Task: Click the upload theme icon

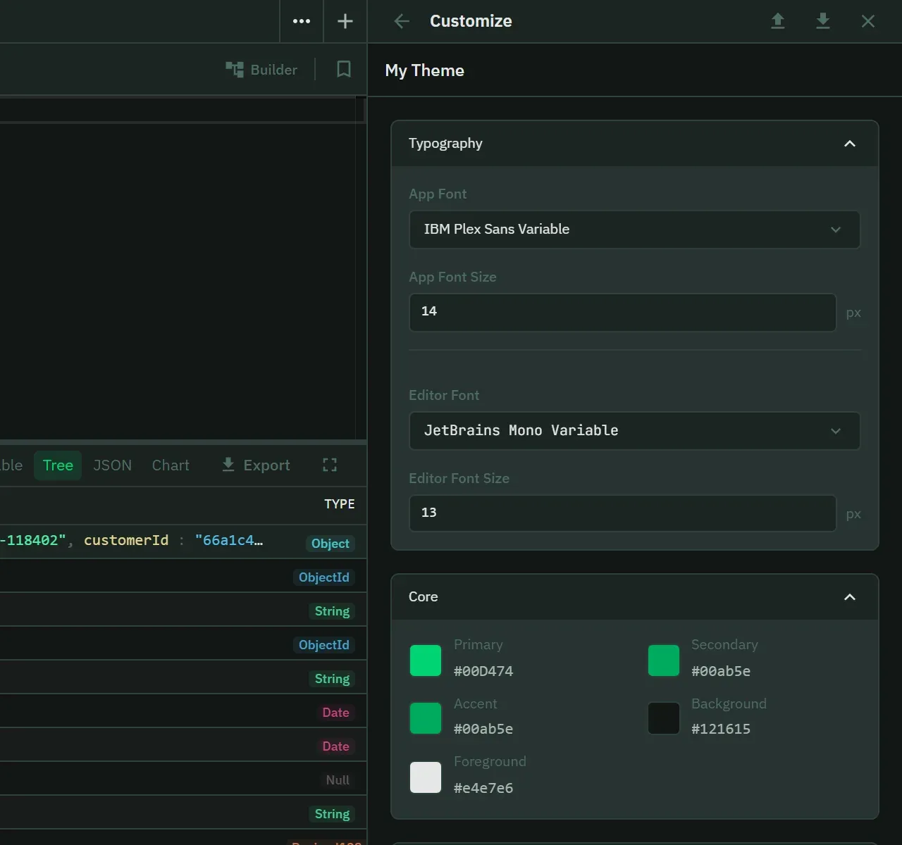Action: pos(778,21)
